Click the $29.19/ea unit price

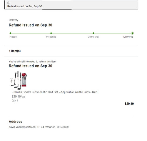(18, 97)
